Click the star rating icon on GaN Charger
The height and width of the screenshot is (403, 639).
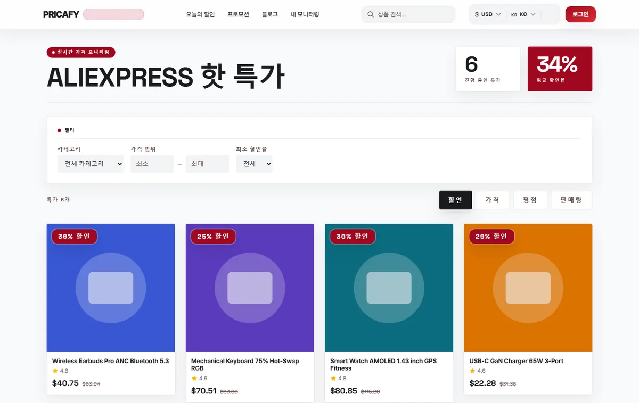(472, 371)
